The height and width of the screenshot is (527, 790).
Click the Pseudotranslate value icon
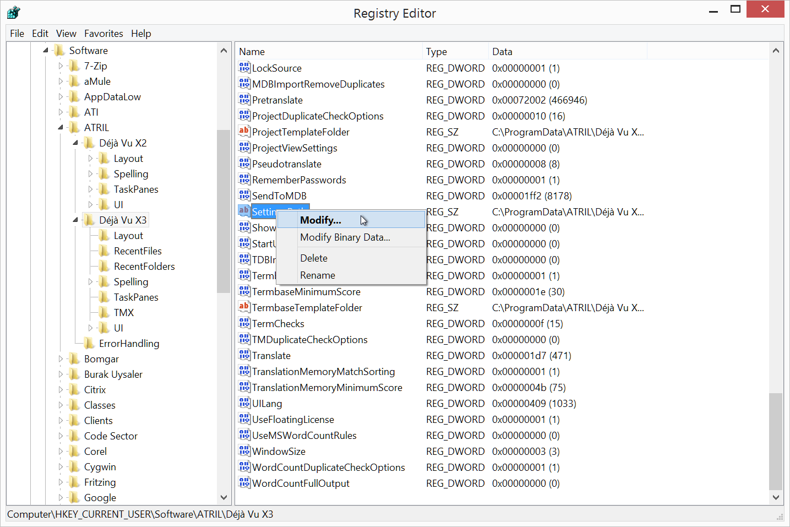(x=244, y=164)
